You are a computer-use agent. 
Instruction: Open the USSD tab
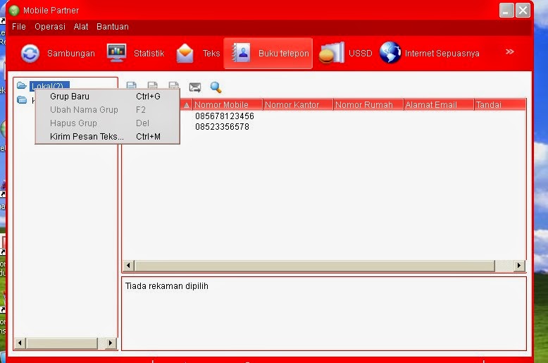tap(345, 54)
